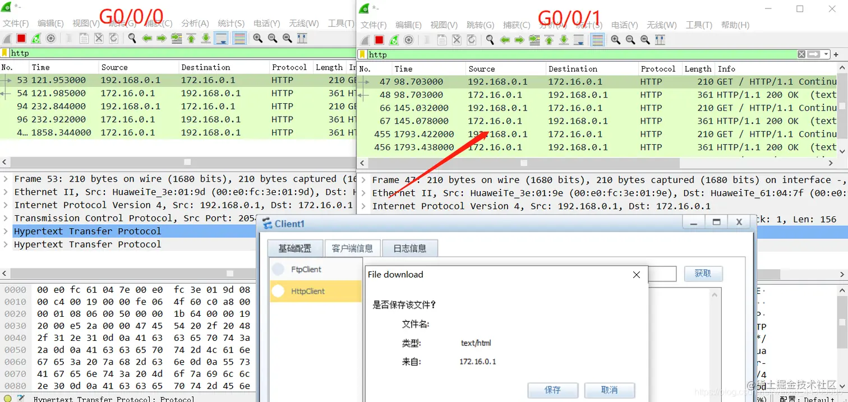The height and width of the screenshot is (402, 848).
Task: Expand Internet Protocol Version 4 in G0/0/1 window
Action: coord(363,206)
